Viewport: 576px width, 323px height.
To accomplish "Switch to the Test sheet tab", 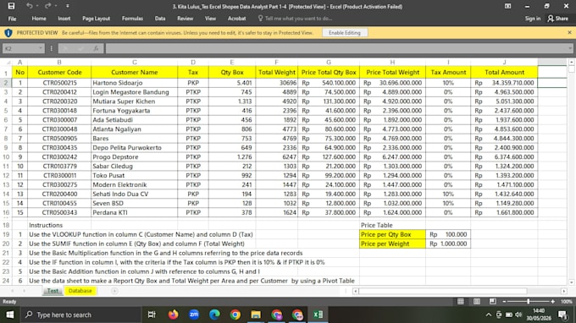I will 53,291.
